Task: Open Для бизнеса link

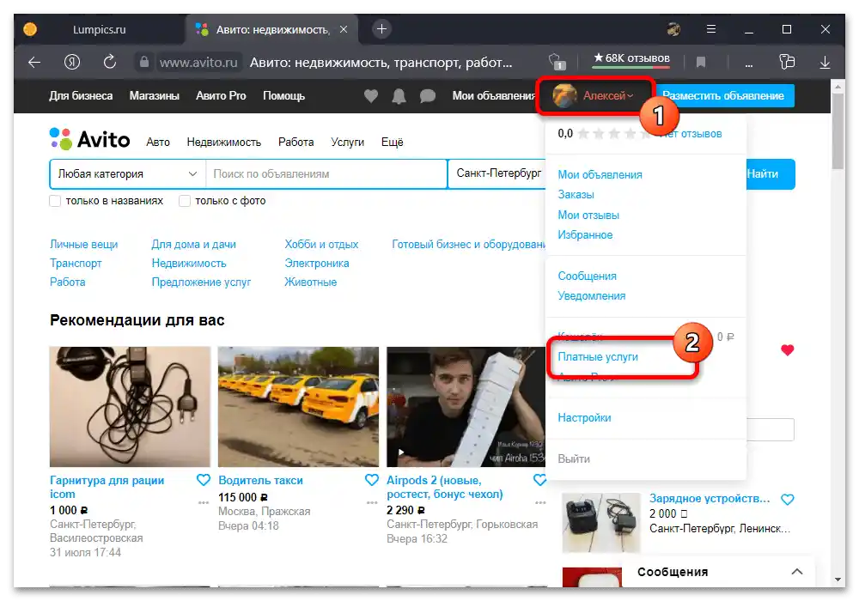Action: coord(81,96)
